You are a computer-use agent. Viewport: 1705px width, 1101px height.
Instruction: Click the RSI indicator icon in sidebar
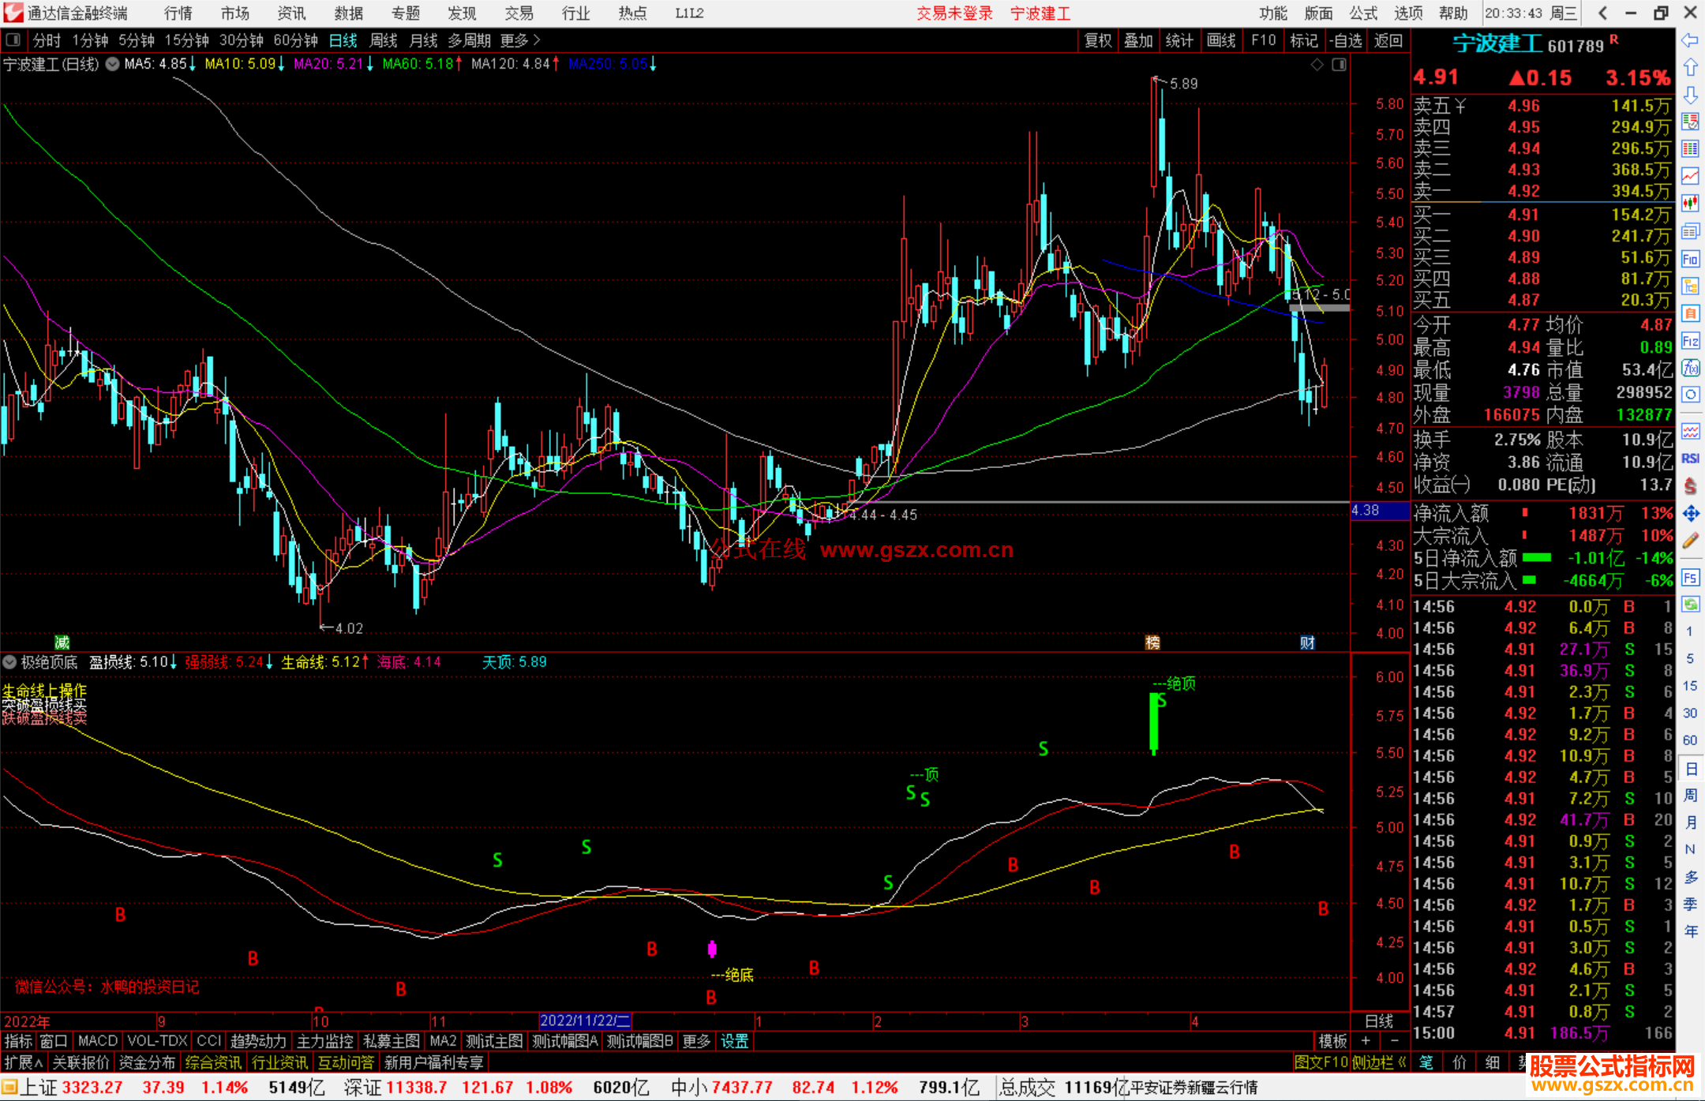1690,459
